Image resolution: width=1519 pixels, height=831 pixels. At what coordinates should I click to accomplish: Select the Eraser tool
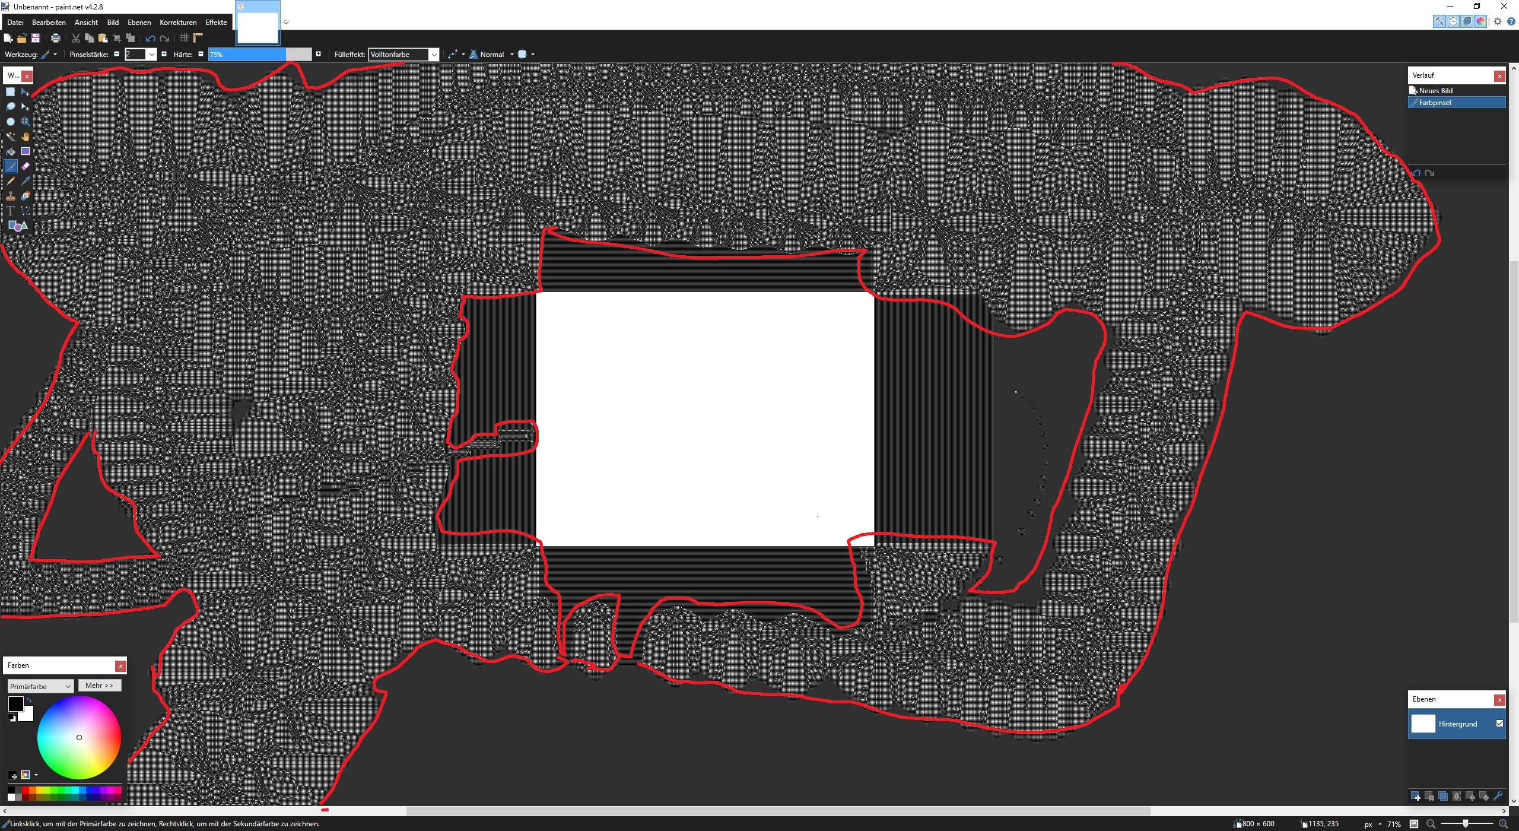click(x=25, y=166)
